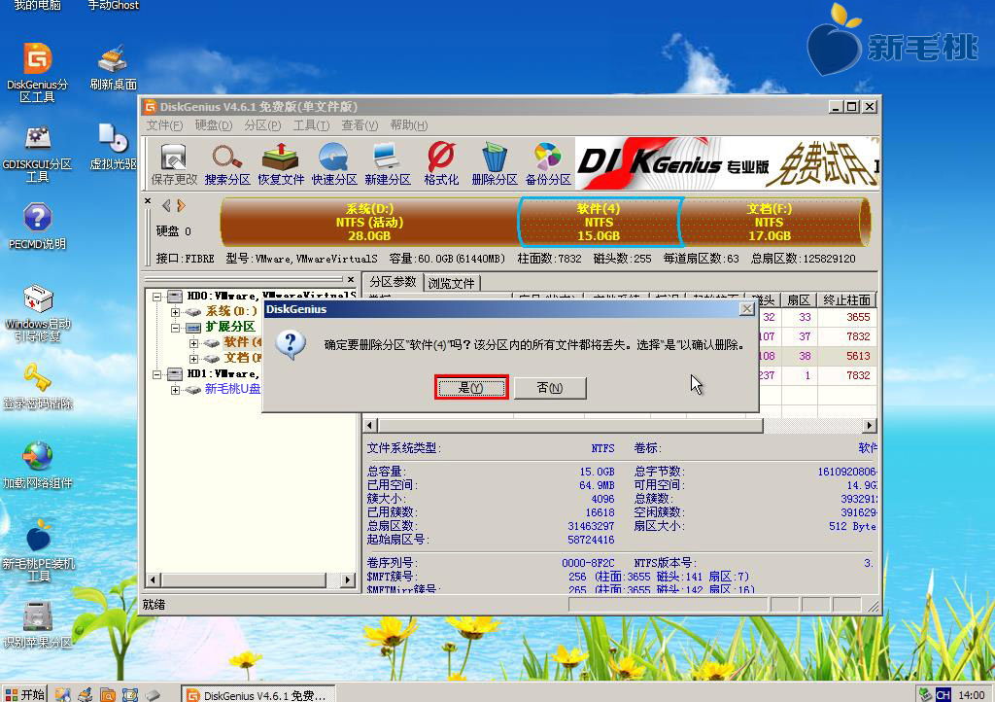Click the 恢复文件 toolbar icon
The image size is (995, 702).
tap(281, 163)
